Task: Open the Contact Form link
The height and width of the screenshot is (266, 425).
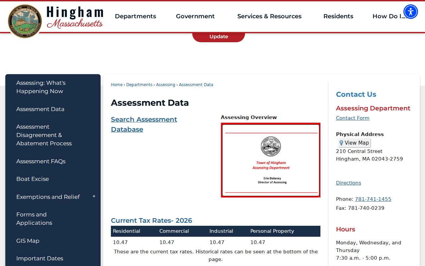Action: coord(353,118)
